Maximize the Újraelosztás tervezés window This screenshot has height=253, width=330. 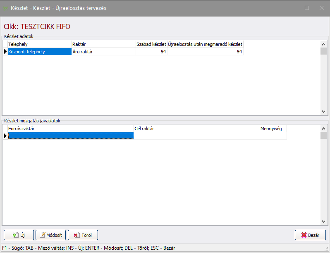(x=307, y=8)
